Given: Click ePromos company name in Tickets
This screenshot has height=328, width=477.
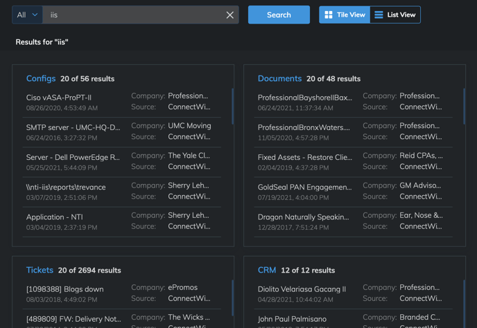Looking at the screenshot, I should tap(183, 287).
